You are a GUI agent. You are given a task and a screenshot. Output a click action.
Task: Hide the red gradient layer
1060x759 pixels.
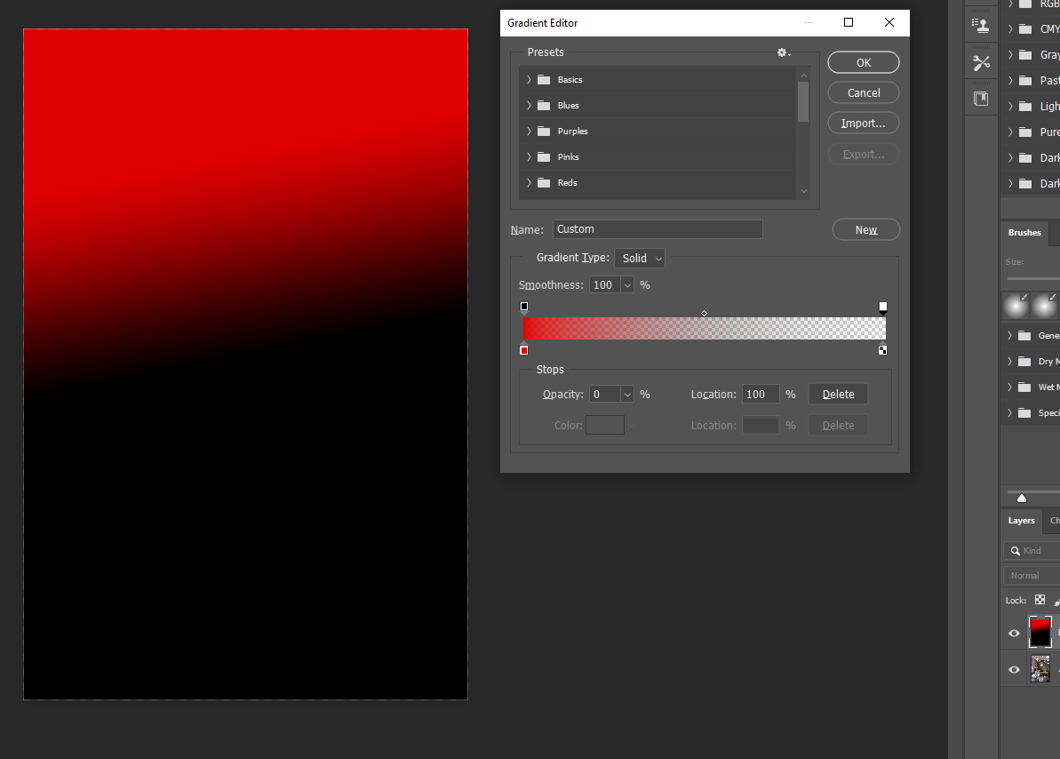1013,632
